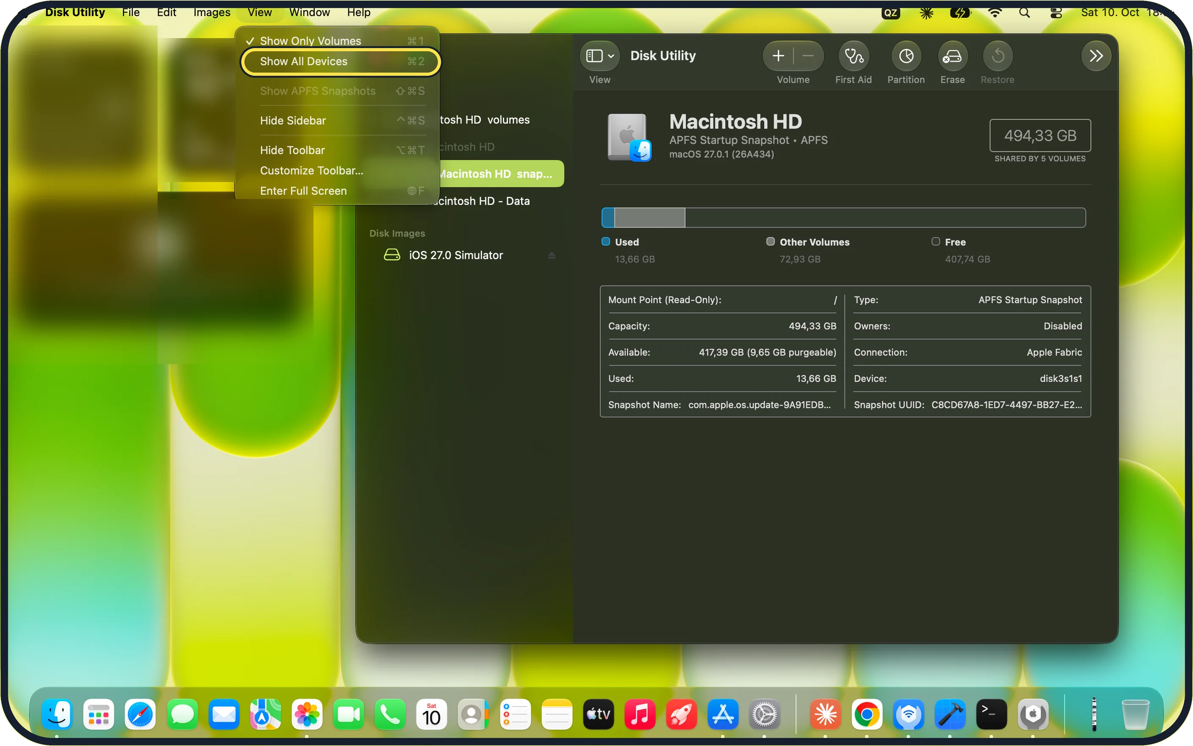This screenshot has width=1193, height=746.
Task: Click the Snapshot Name value text
Action: 760,405
